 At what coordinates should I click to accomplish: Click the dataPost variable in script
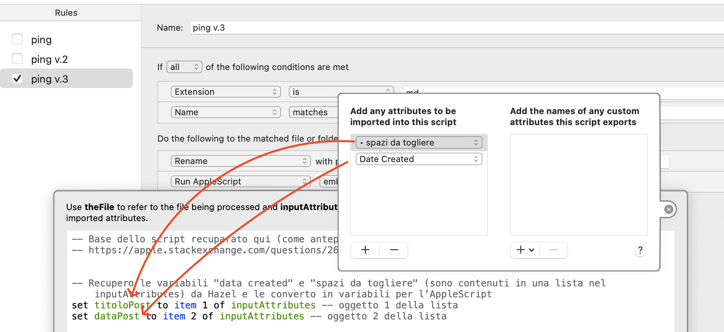pyautogui.click(x=117, y=316)
